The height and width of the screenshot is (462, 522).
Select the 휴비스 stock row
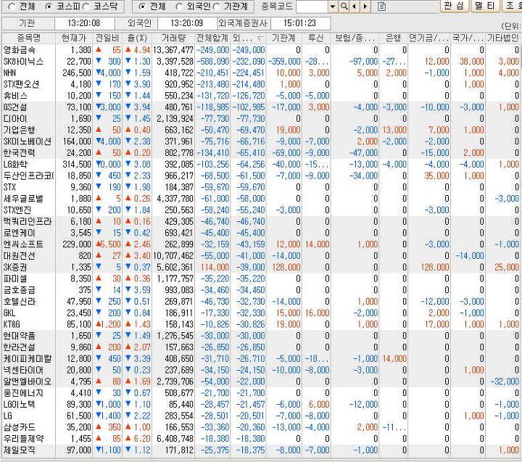click(261, 96)
